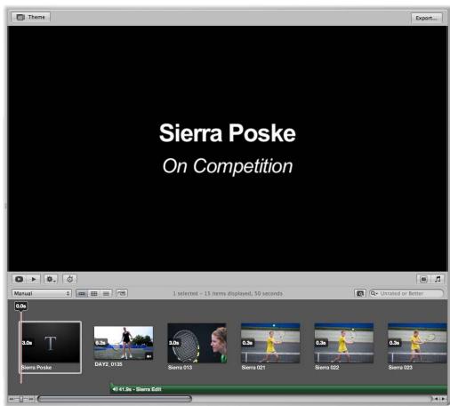This screenshot has width=450, height=406.
Task: Click the 0.3s duration badge on Sierra 021
Action: click(247, 343)
